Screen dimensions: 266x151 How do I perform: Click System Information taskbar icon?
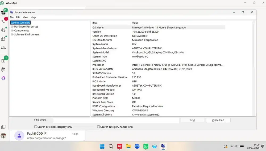point(163,146)
